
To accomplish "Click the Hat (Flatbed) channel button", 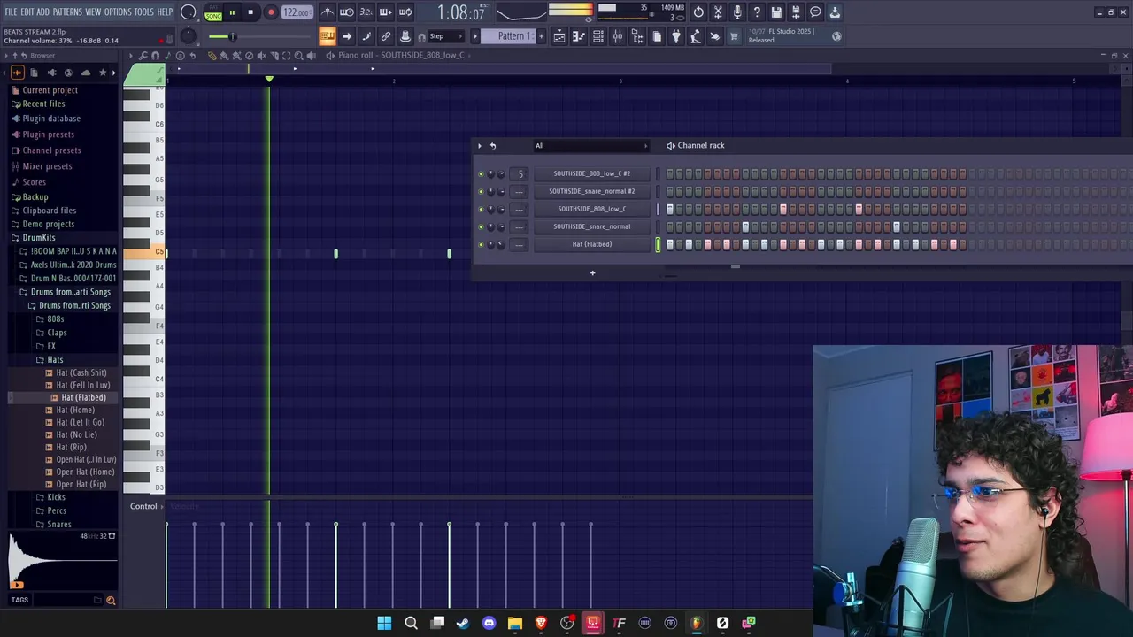I will tap(591, 244).
